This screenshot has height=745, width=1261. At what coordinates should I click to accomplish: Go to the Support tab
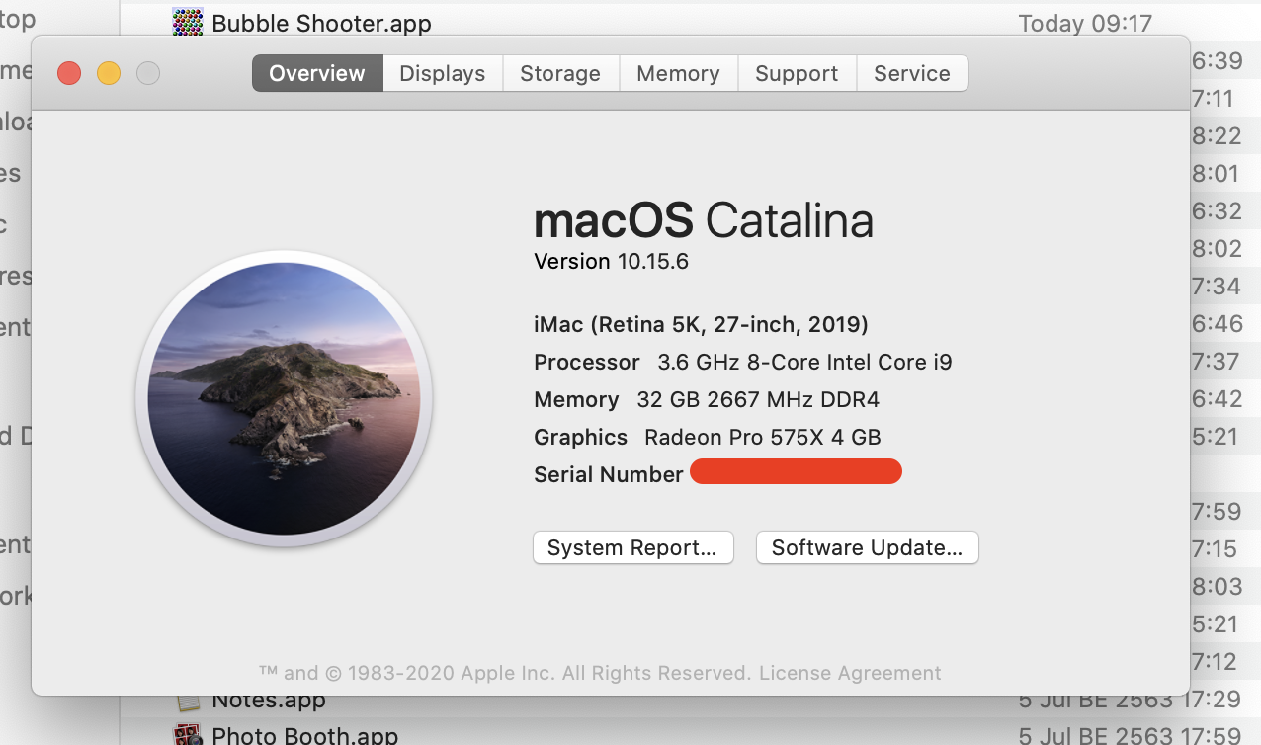797,73
